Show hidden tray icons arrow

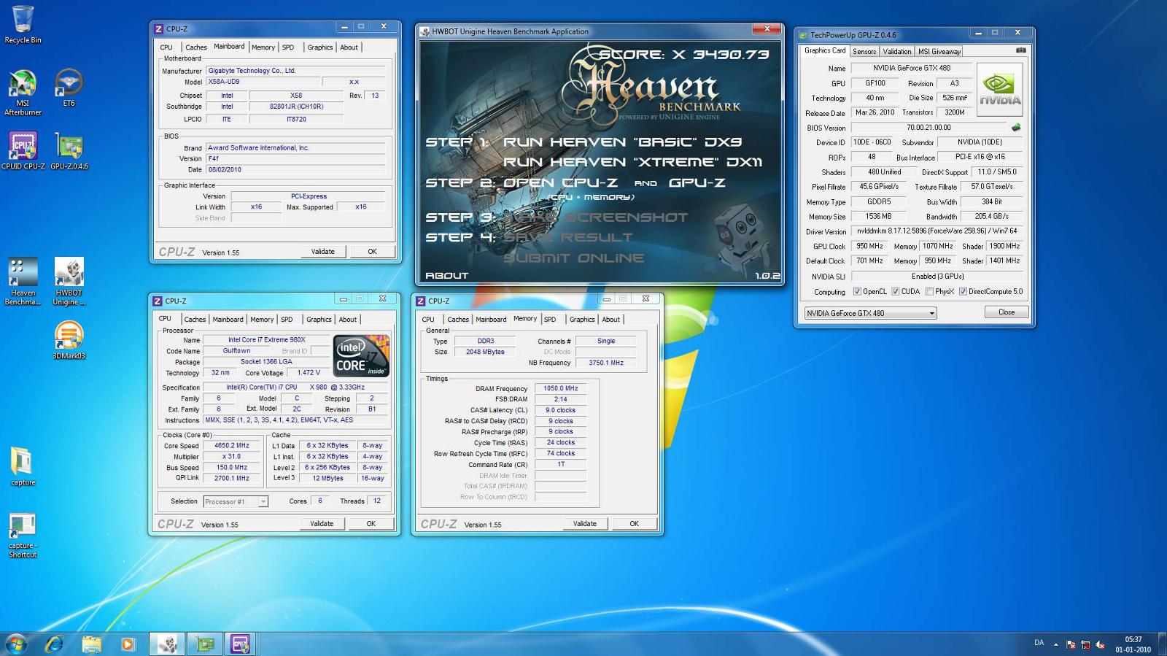tap(1055, 644)
